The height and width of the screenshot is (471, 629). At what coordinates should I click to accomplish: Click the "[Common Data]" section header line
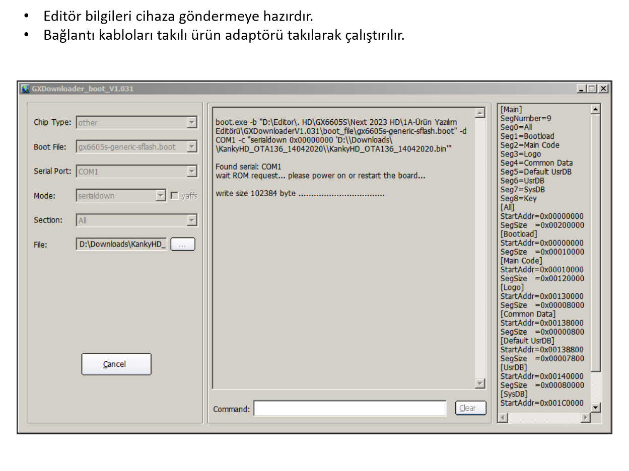click(x=528, y=314)
